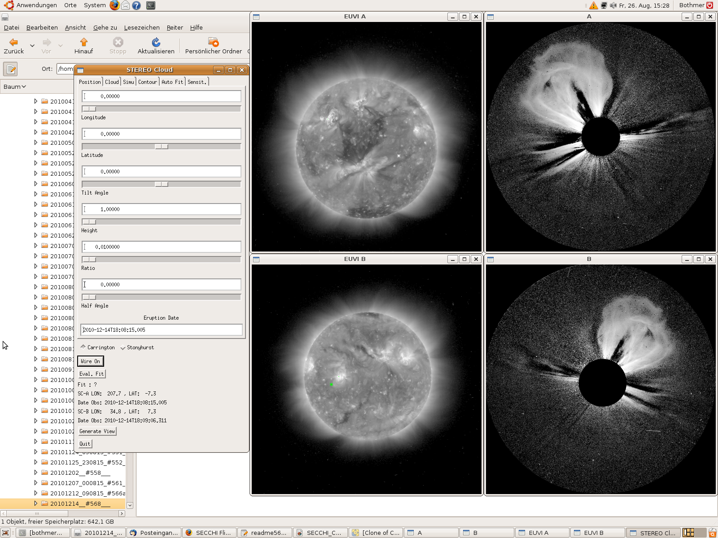Click the Ubuntu logo Anwendungen icon
Image resolution: width=718 pixels, height=538 pixels.
9,5
